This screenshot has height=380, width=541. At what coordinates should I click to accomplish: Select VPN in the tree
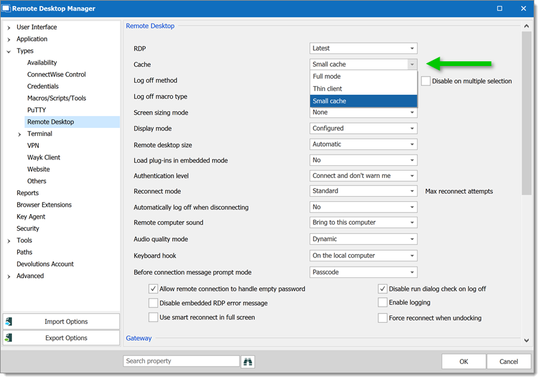[x=33, y=145]
